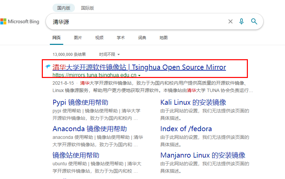Switch to the 图片 tab
Screen dimensions: 285x179
pyautogui.click(x=78, y=37)
